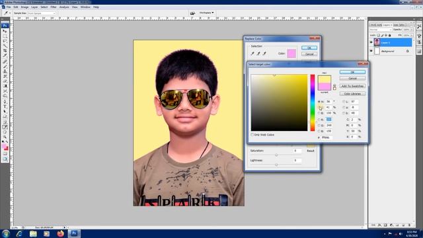Select the R red radio button

pos(319,119)
